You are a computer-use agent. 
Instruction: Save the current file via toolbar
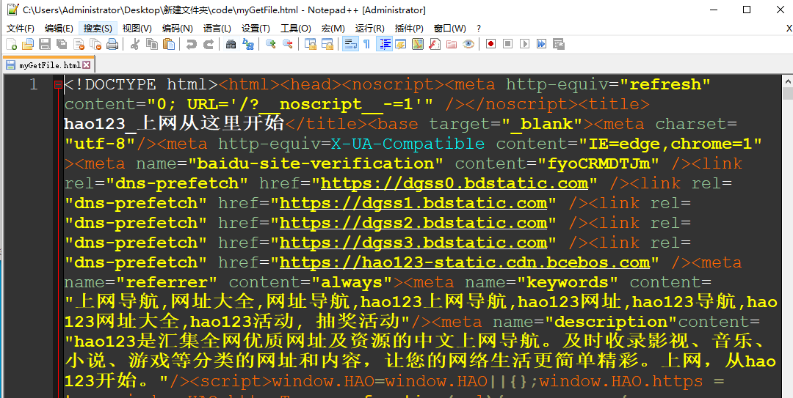click(x=45, y=44)
